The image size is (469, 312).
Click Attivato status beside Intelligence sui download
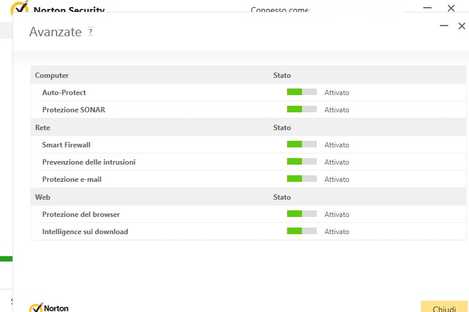point(337,232)
